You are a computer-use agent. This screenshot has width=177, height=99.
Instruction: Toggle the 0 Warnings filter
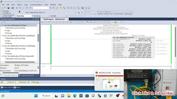tap(20, 82)
